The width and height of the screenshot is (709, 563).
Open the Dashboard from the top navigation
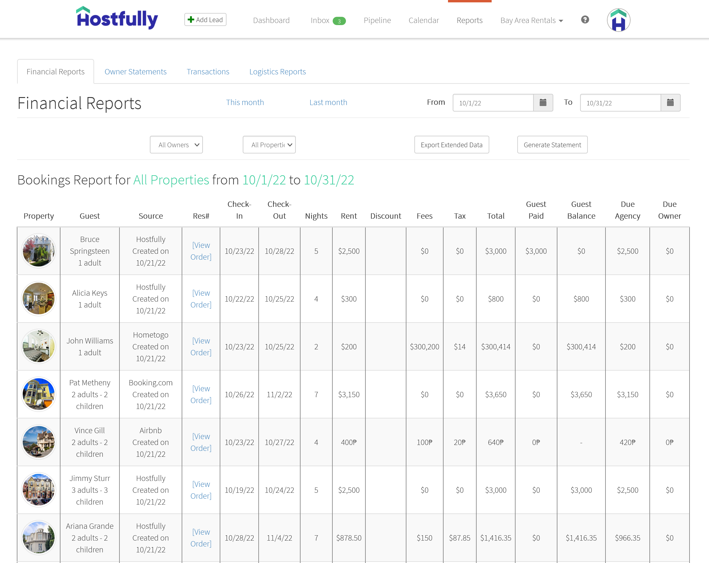271,20
